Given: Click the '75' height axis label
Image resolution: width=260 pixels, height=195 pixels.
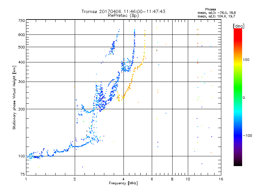Looking at the screenshot, I should click(x=23, y=174).
